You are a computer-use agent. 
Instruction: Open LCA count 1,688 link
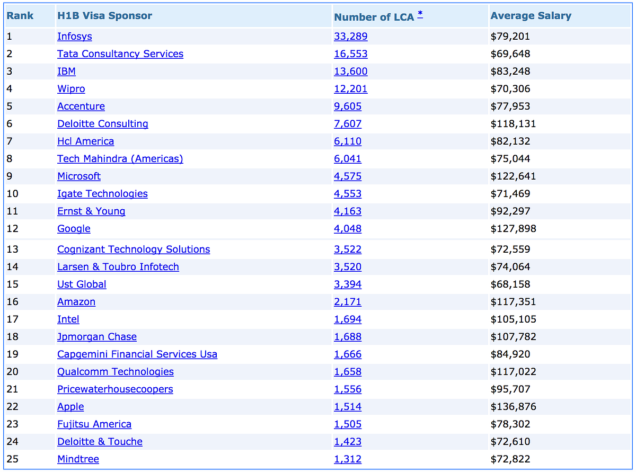click(x=348, y=337)
